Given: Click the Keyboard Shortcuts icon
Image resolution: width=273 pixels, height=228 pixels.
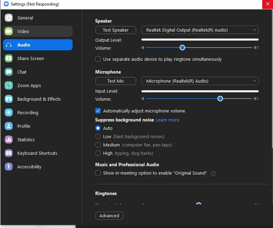Looking at the screenshot, I should coord(9,153).
